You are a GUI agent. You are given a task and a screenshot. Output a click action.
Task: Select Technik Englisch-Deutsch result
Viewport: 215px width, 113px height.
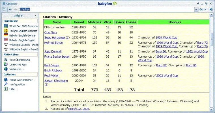23,31
